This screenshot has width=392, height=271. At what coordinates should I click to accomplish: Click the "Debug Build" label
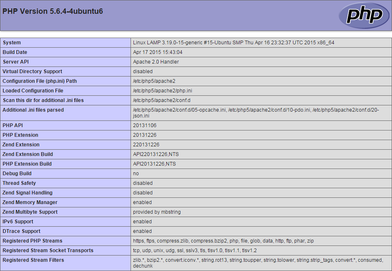pyautogui.click(x=17, y=174)
